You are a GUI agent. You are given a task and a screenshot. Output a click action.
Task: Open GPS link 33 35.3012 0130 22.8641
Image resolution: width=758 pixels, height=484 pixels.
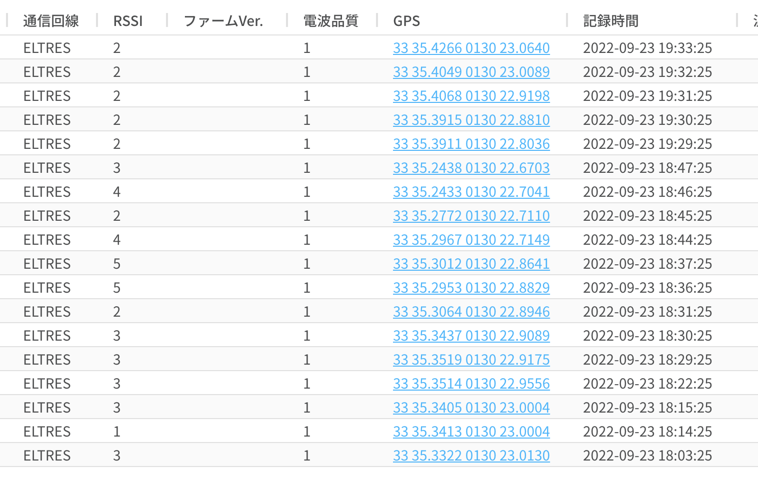pyautogui.click(x=471, y=264)
